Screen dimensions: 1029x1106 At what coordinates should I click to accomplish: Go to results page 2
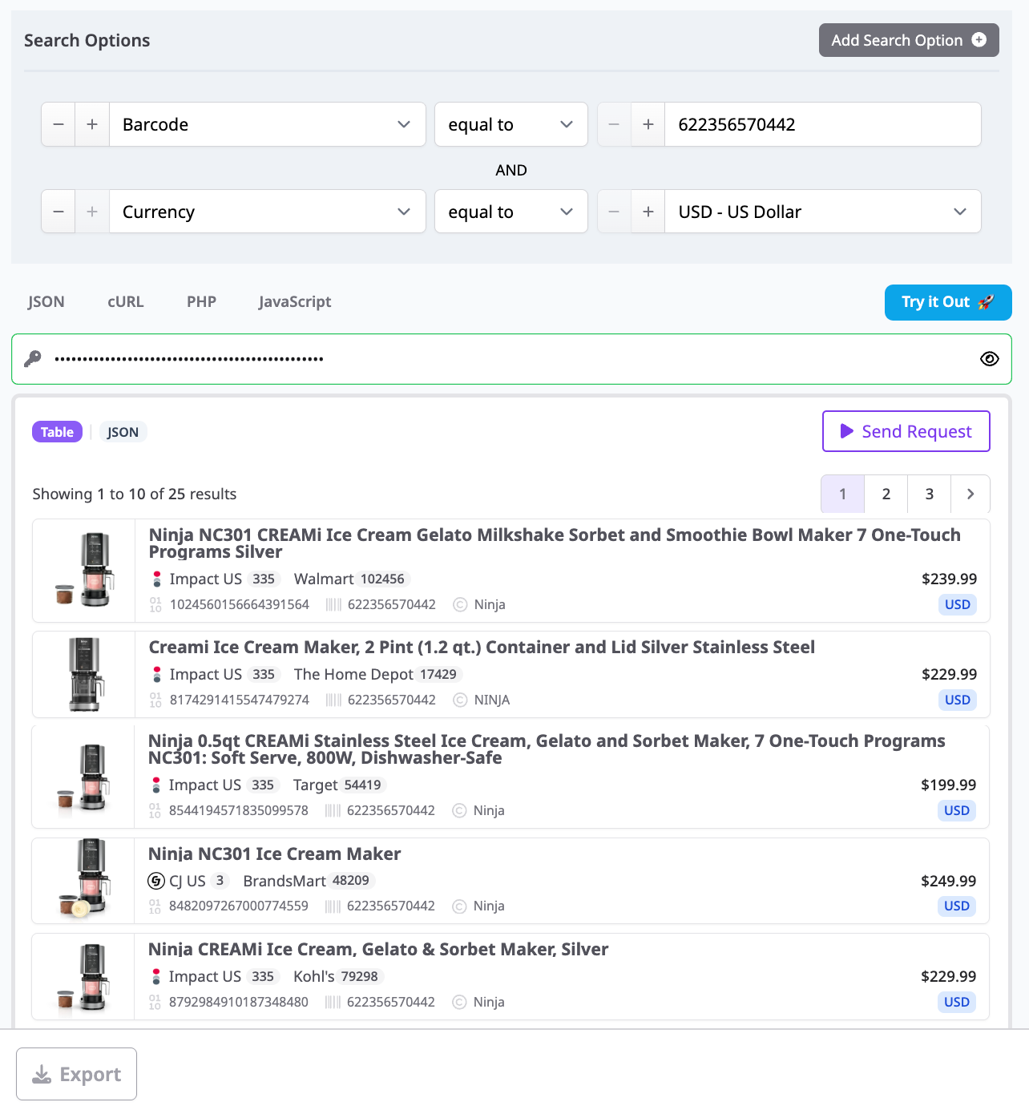pyautogui.click(x=886, y=494)
